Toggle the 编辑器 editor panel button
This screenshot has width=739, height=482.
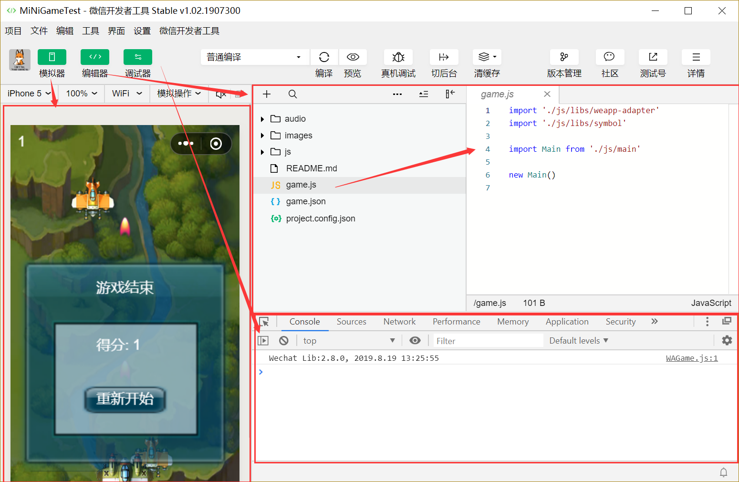[95, 57]
